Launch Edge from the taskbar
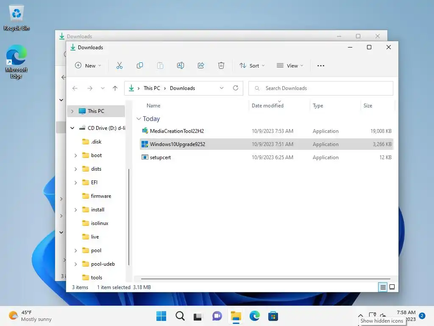Viewport: 434px width, 326px height. [255, 316]
